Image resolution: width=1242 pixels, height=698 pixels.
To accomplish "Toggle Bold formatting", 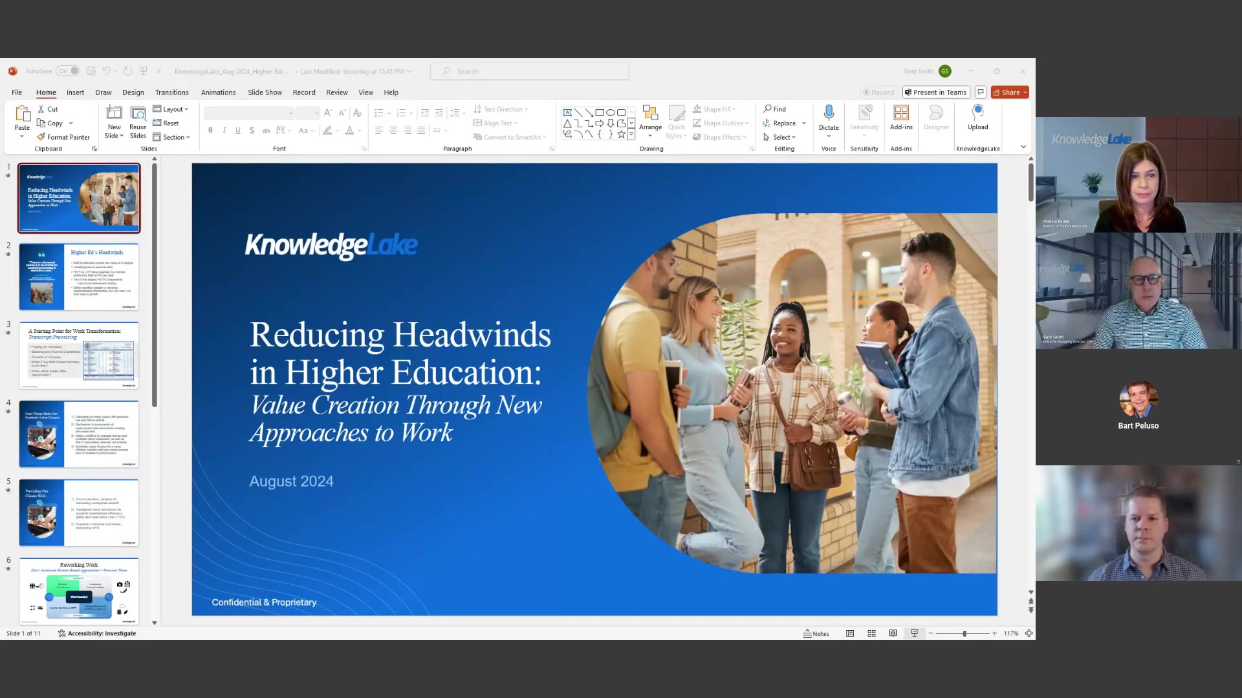I will pos(210,131).
